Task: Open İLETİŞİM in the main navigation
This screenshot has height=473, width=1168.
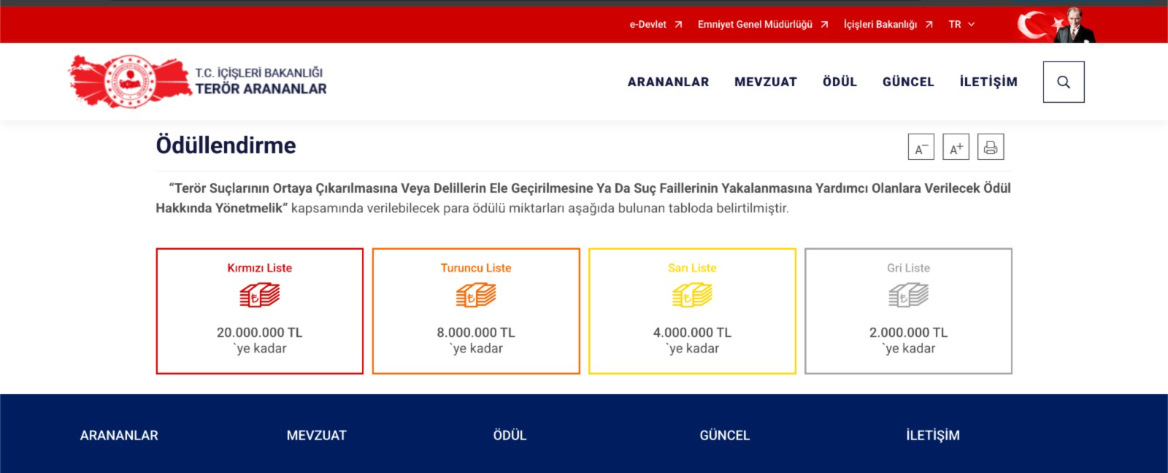Action: (x=988, y=82)
